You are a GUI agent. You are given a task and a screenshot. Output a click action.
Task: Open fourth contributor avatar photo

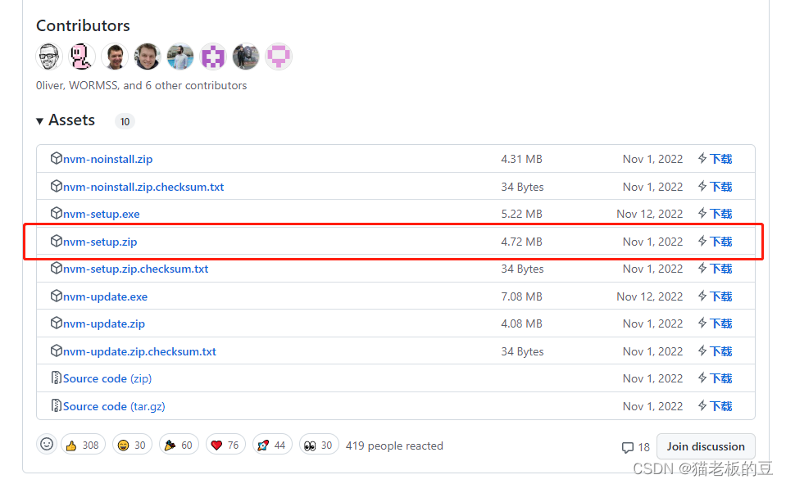click(148, 57)
